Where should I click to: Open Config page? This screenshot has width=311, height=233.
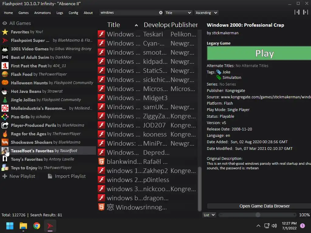coord(73,13)
